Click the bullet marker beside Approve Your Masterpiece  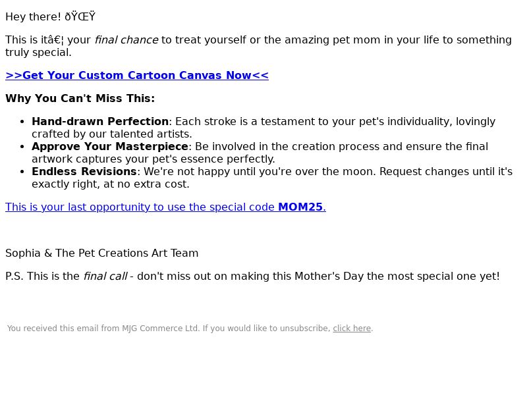[x=22, y=147]
